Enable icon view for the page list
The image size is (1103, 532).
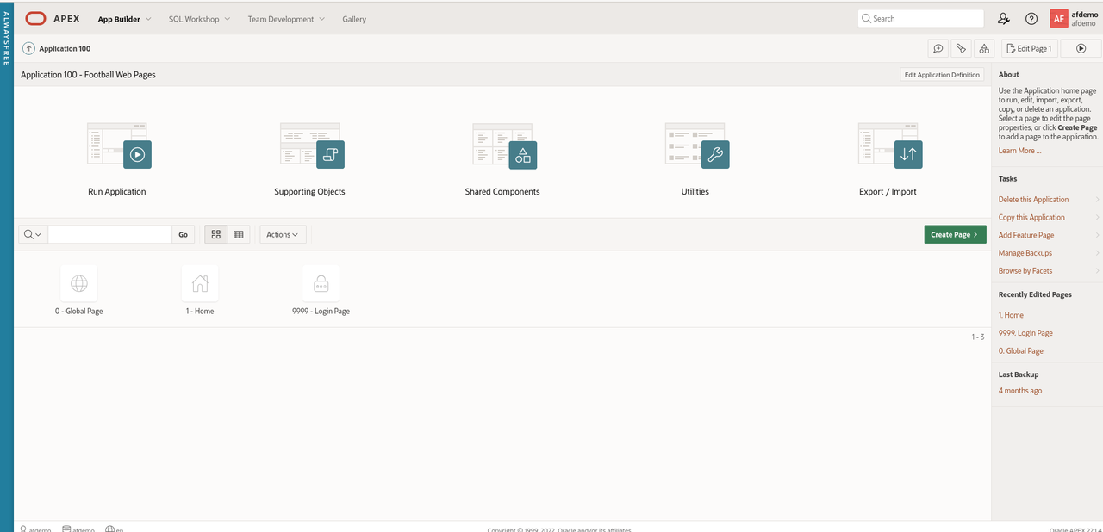click(215, 233)
